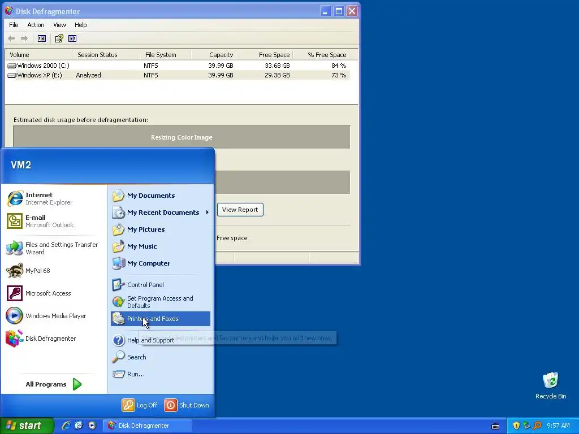
Task: Click the Log Off button
Action: tap(140, 405)
